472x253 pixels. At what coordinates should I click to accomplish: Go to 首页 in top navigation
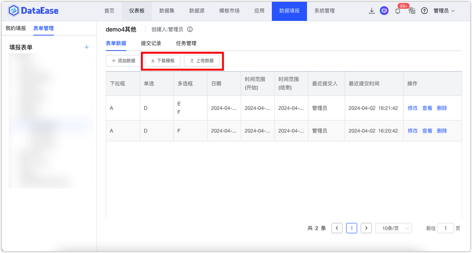pyautogui.click(x=109, y=11)
